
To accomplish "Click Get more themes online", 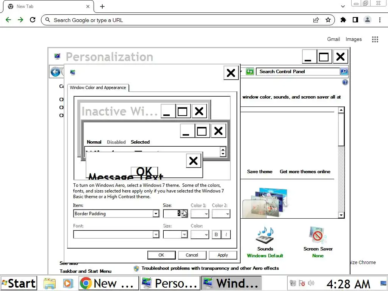I will (x=305, y=172).
